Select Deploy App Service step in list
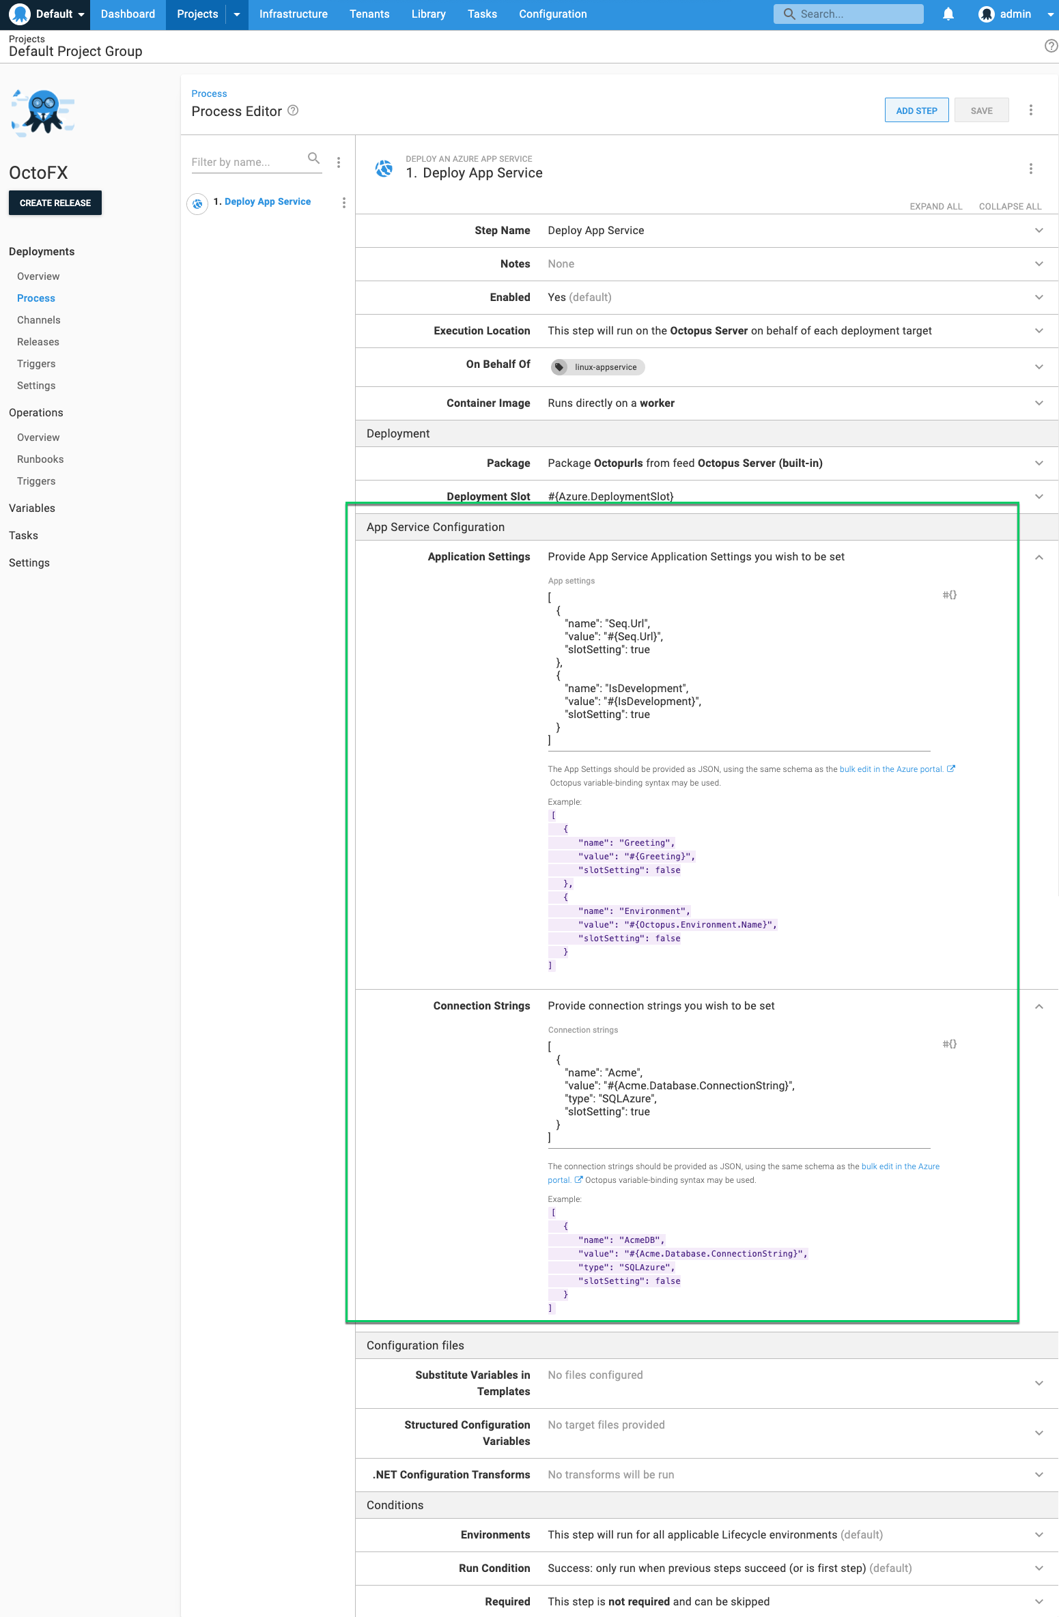This screenshot has width=1059, height=1617. 268,202
